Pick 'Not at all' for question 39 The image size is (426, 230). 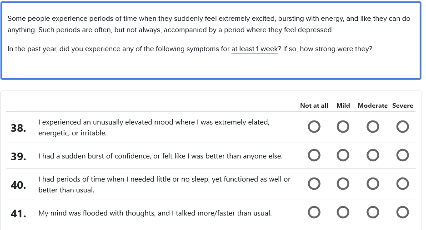point(314,156)
